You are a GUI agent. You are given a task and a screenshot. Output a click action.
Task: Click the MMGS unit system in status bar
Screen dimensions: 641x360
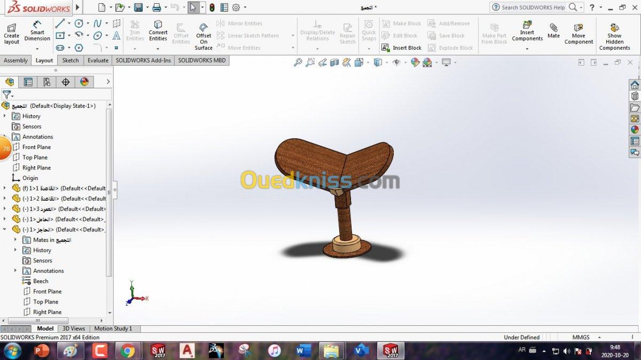581,337
